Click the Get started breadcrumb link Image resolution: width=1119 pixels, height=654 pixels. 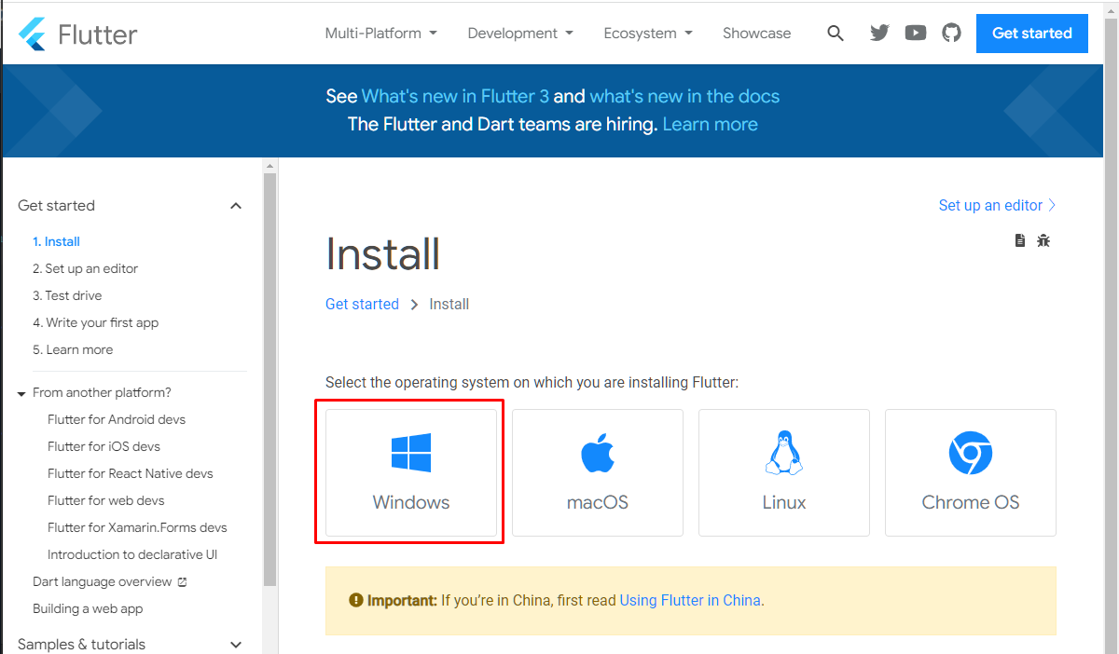(x=362, y=304)
